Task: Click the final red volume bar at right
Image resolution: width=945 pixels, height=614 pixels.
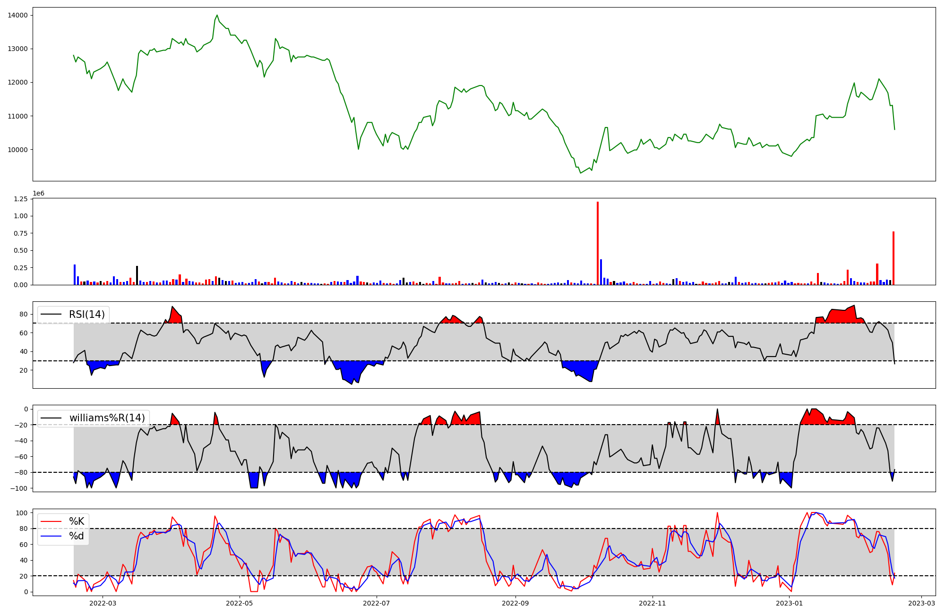Action: click(893, 258)
